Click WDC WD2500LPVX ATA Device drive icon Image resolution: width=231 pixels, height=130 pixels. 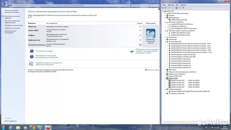170,29
